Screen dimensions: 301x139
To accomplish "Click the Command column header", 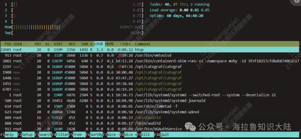I will coord(142,44).
